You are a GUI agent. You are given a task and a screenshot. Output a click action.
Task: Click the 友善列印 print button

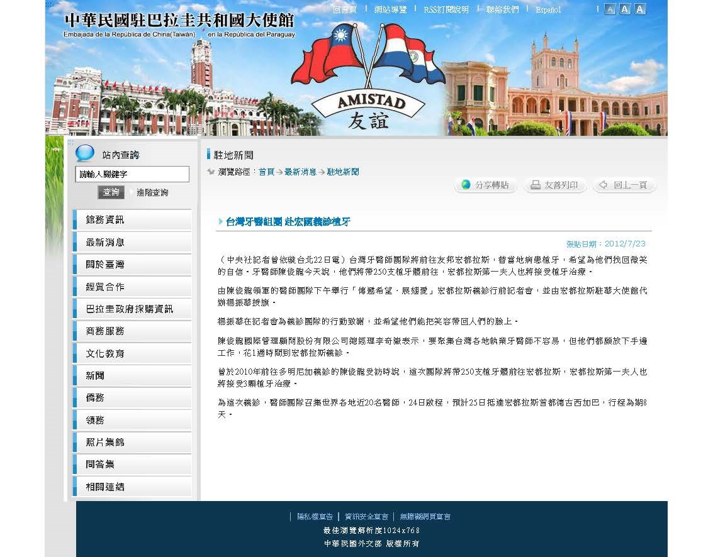(x=555, y=185)
